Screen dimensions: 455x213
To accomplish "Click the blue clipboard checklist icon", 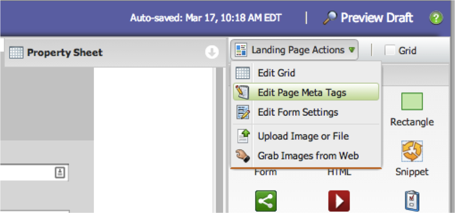I will pyautogui.click(x=412, y=201).
